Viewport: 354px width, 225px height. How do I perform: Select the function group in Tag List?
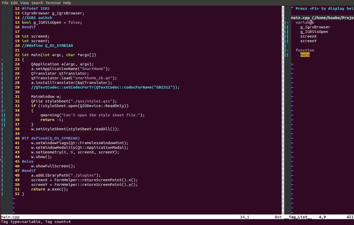point(305,50)
